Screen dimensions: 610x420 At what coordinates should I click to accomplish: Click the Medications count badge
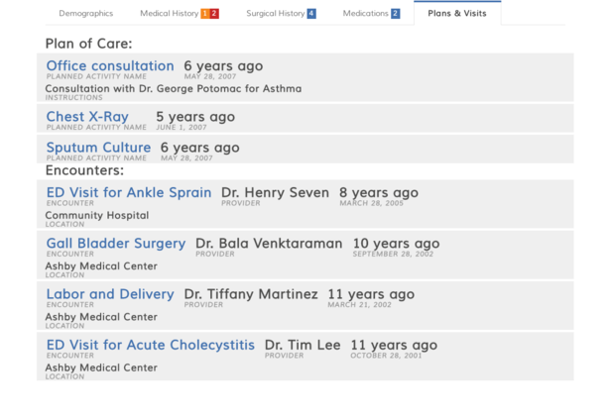tap(396, 13)
